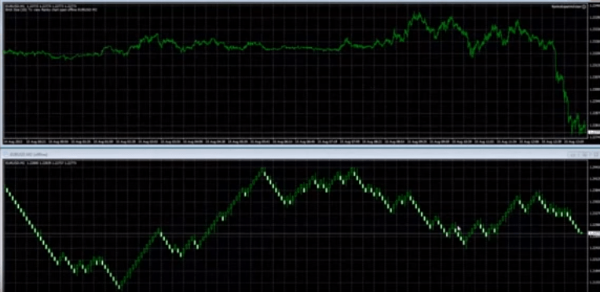
Task: Click the first Renko brick at lower chart's left edge
Action: coord(6,188)
